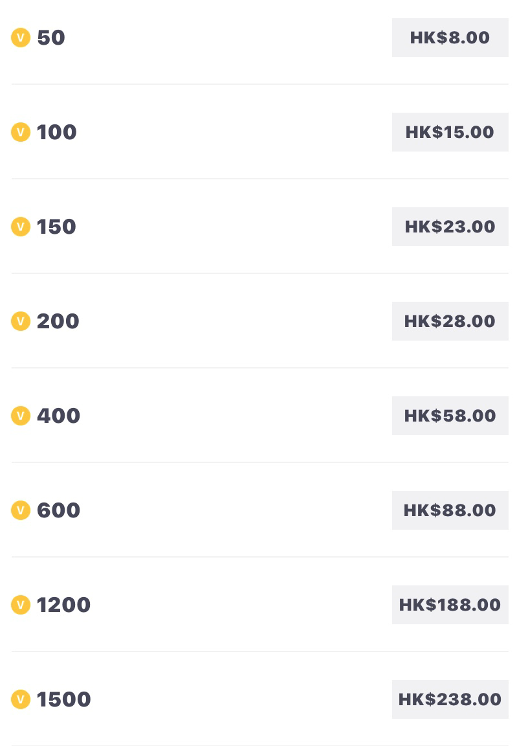
Task: Click the HK$58.00 price button
Action: coord(450,416)
